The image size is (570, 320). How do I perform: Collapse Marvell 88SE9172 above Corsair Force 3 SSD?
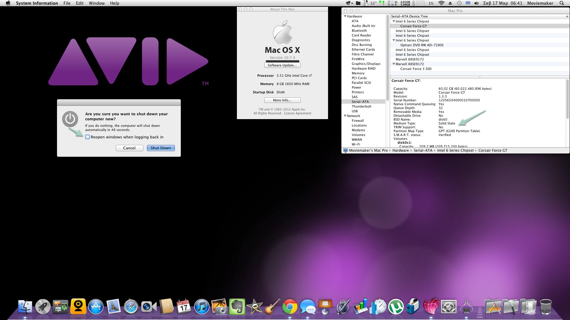[x=394, y=64]
